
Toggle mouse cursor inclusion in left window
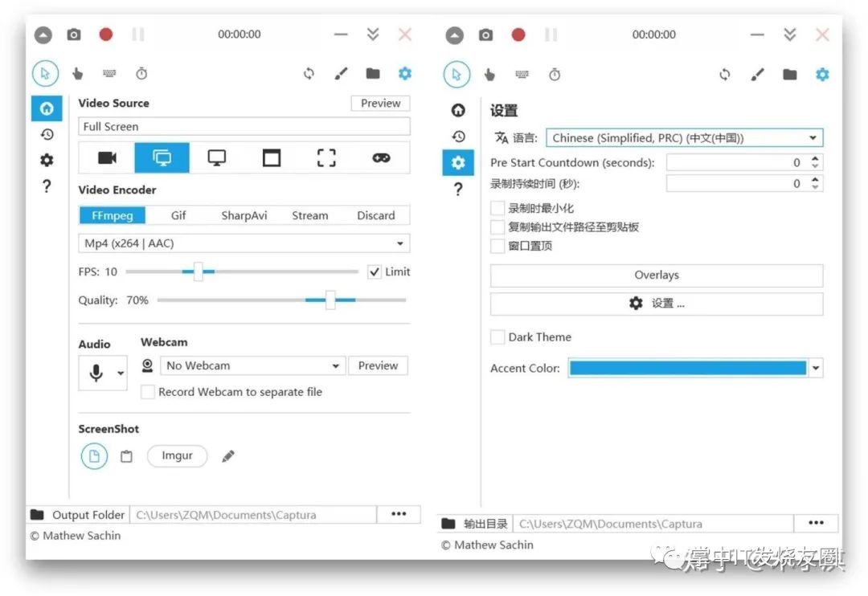pyautogui.click(x=45, y=73)
